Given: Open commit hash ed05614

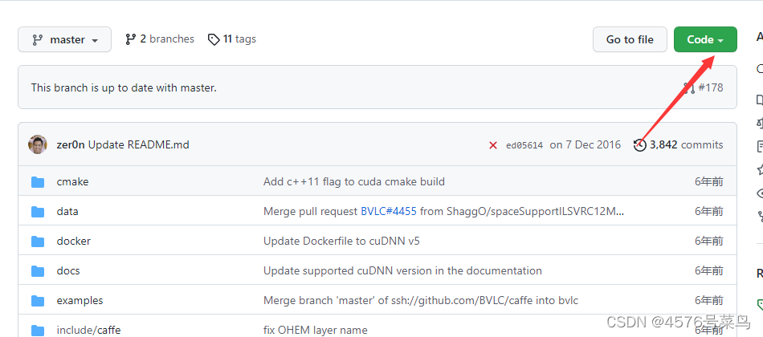Looking at the screenshot, I should click(524, 145).
